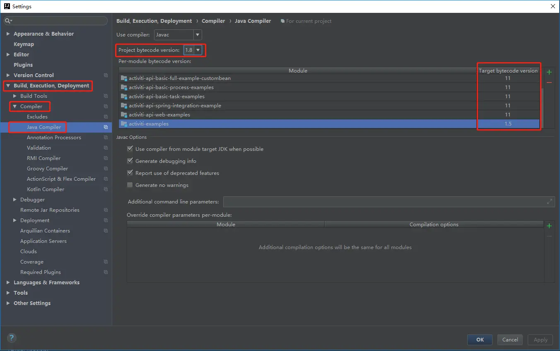Select Required Plugins entry

[41, 272]
